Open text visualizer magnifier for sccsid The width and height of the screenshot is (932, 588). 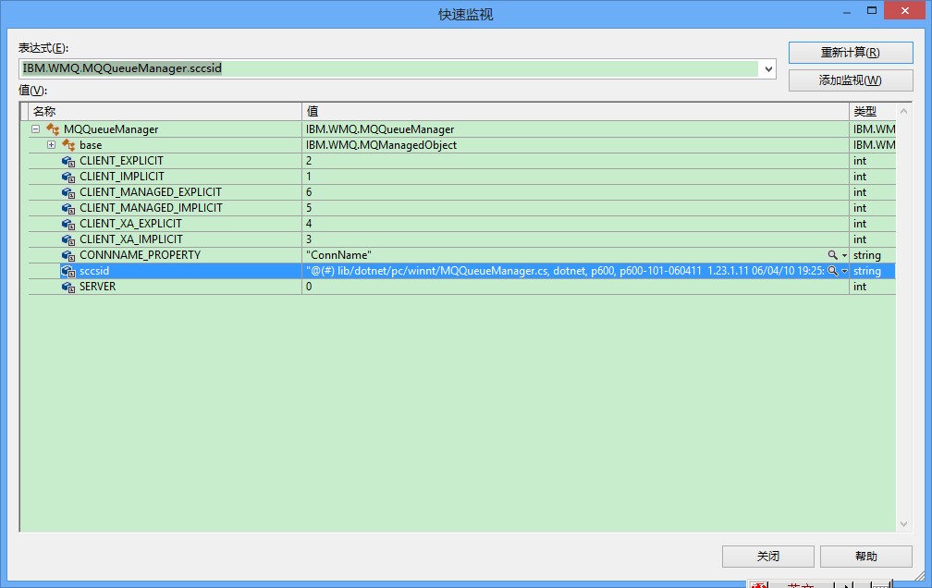[833, 271]
